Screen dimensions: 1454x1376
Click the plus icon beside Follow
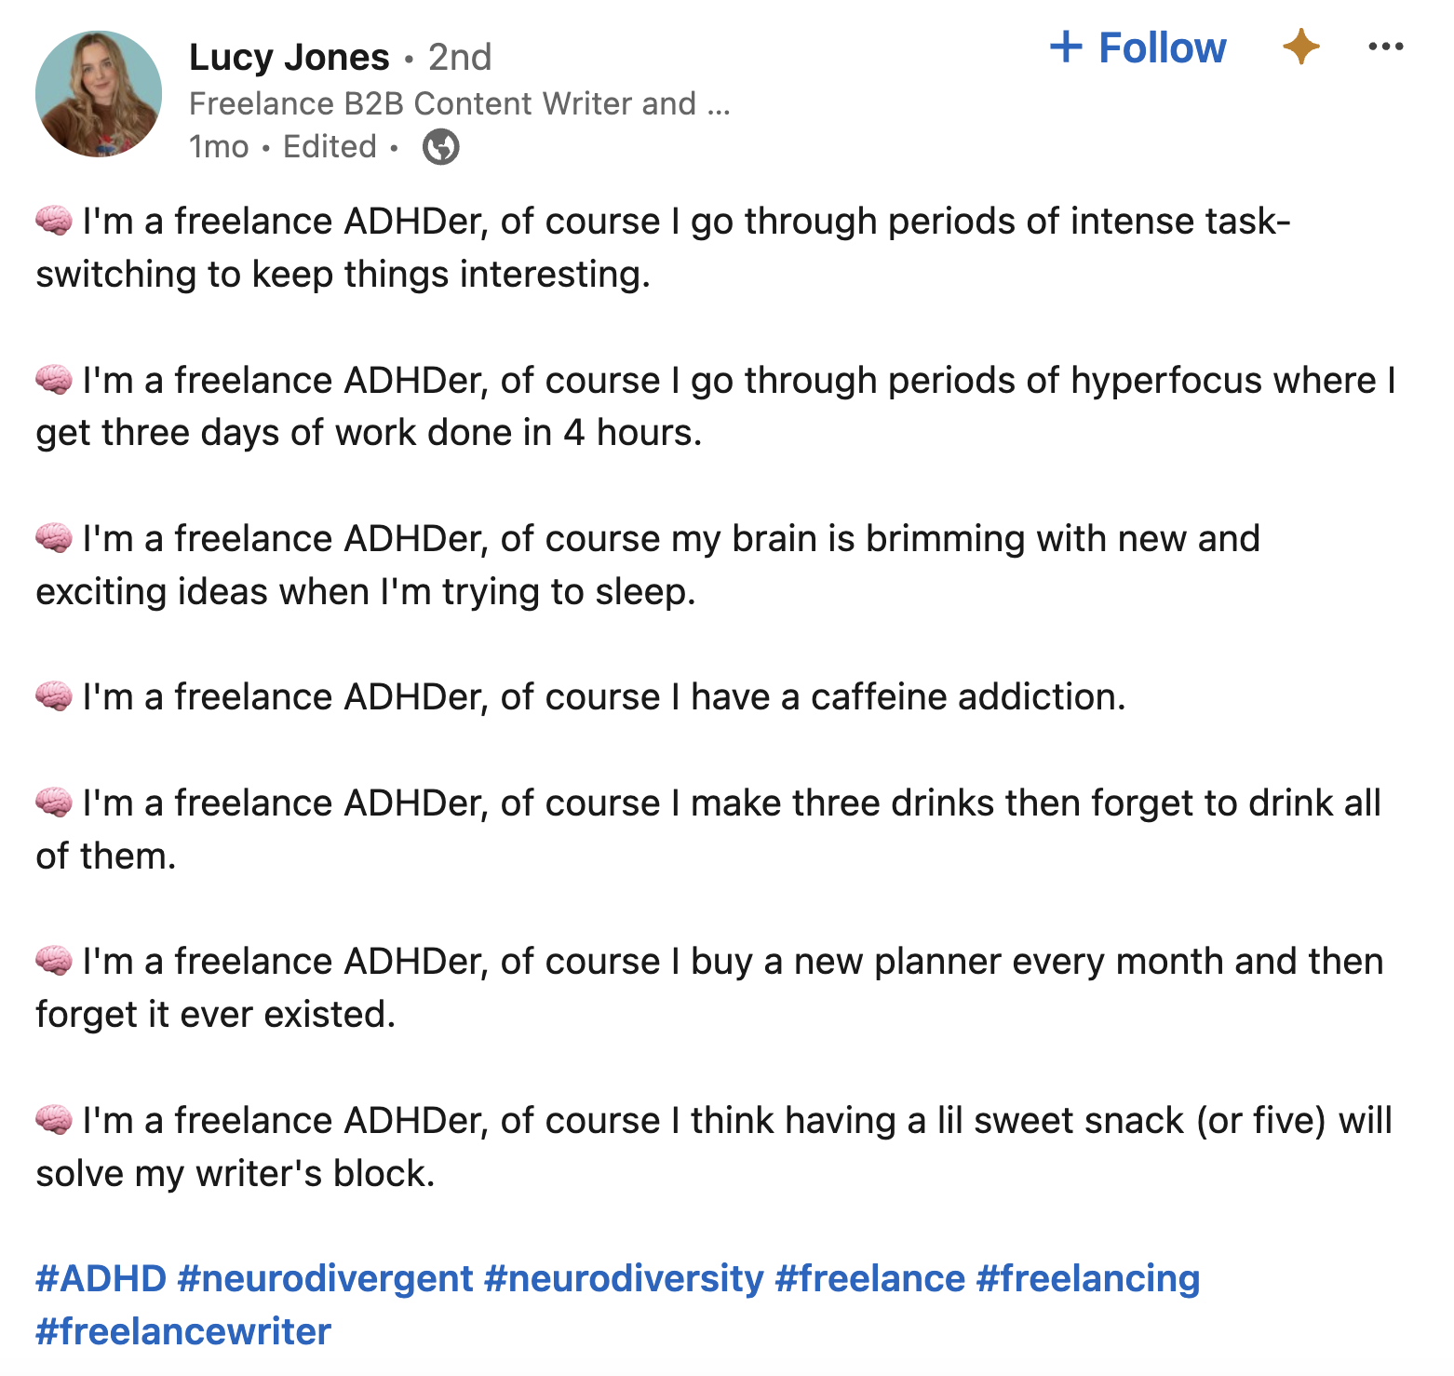point(1069,46)
